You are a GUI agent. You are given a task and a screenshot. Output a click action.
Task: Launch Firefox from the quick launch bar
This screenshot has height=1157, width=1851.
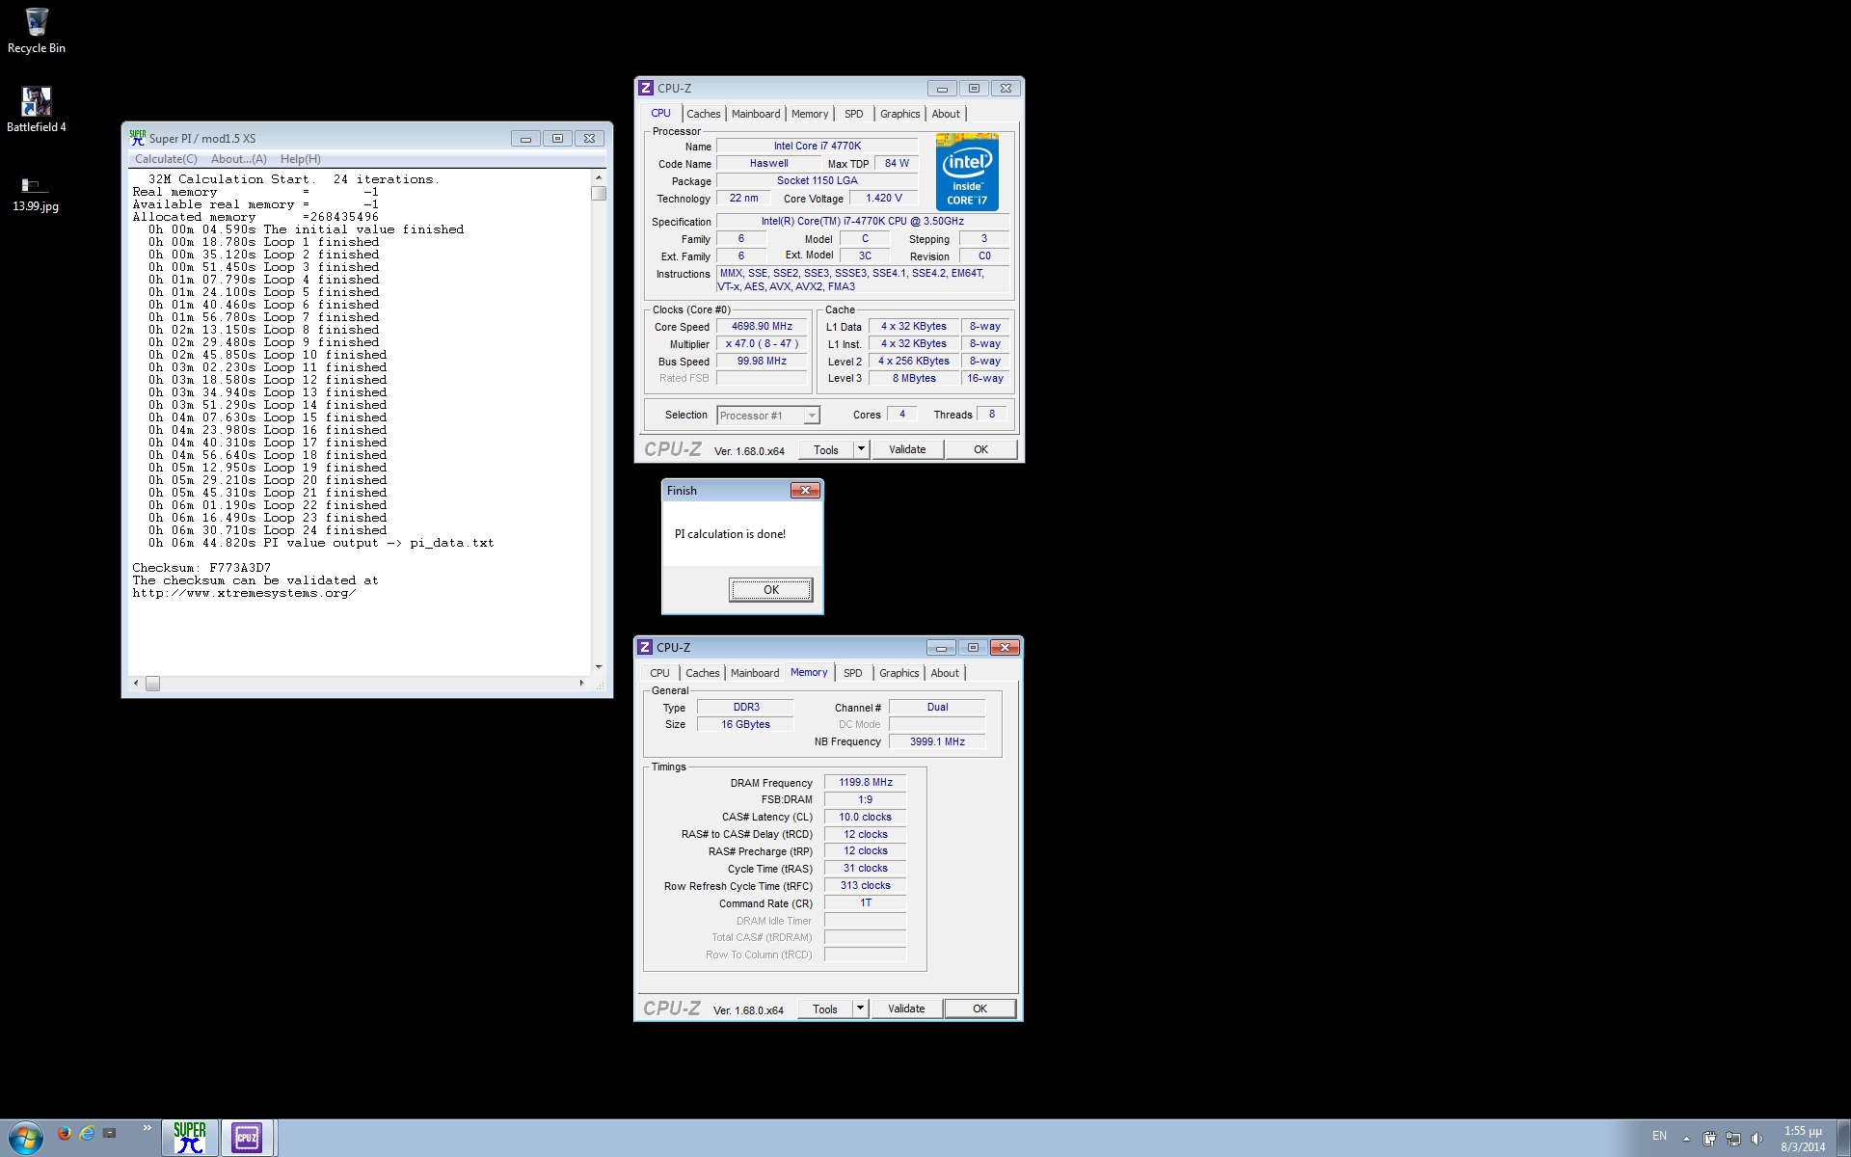coord(65,1133)
